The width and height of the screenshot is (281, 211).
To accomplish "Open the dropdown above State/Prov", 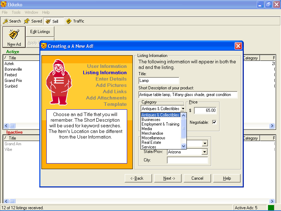I will pyautogui.click(x=205, y=143).
